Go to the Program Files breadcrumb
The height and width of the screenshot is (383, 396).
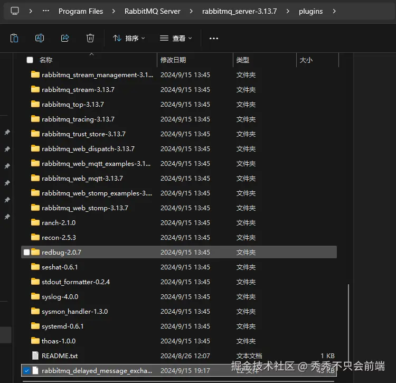click(x=81, y=11)
